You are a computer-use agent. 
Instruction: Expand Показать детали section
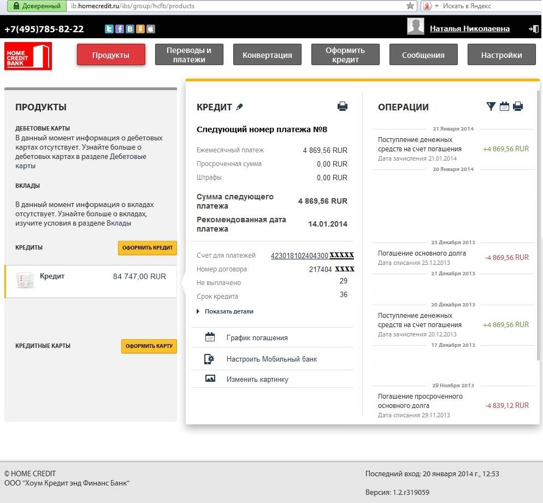coord(228,311)
